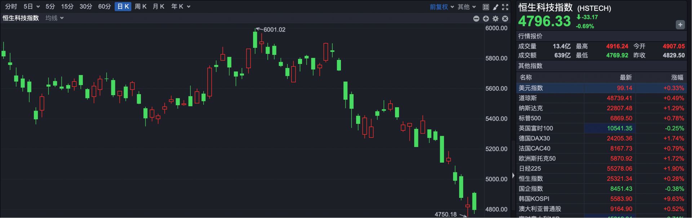Open the multi-chart grid layout icon
The width and height of the screenshot is (692, 218).
(x=485, y=7)
